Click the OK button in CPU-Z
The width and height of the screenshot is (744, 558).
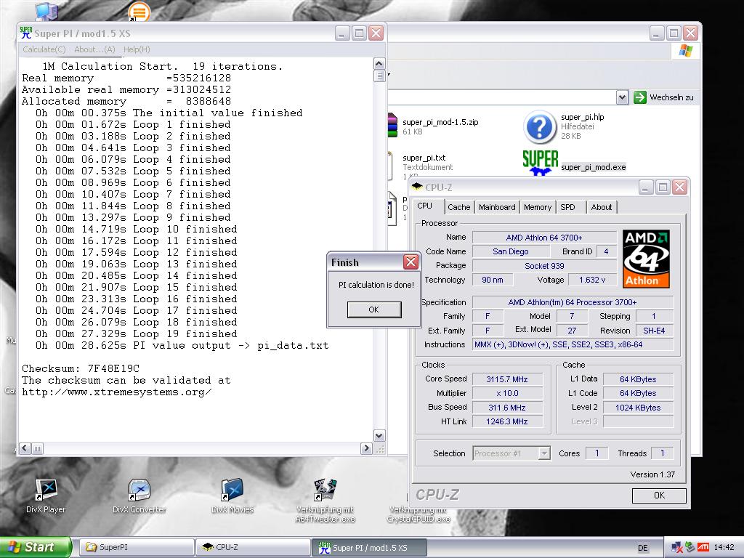(x=659, y=496)
